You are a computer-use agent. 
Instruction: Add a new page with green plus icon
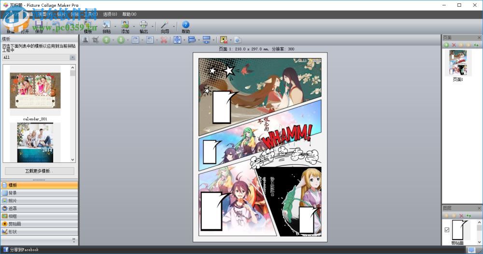[x=446, y=45]
